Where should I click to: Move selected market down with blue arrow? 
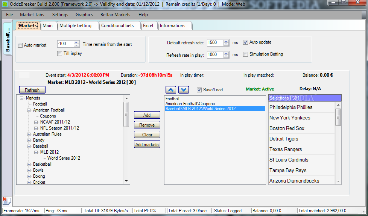pos(184,89)
